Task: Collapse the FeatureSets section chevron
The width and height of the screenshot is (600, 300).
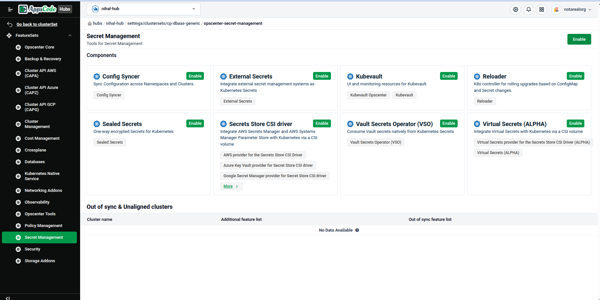Action: coord(70,36)
